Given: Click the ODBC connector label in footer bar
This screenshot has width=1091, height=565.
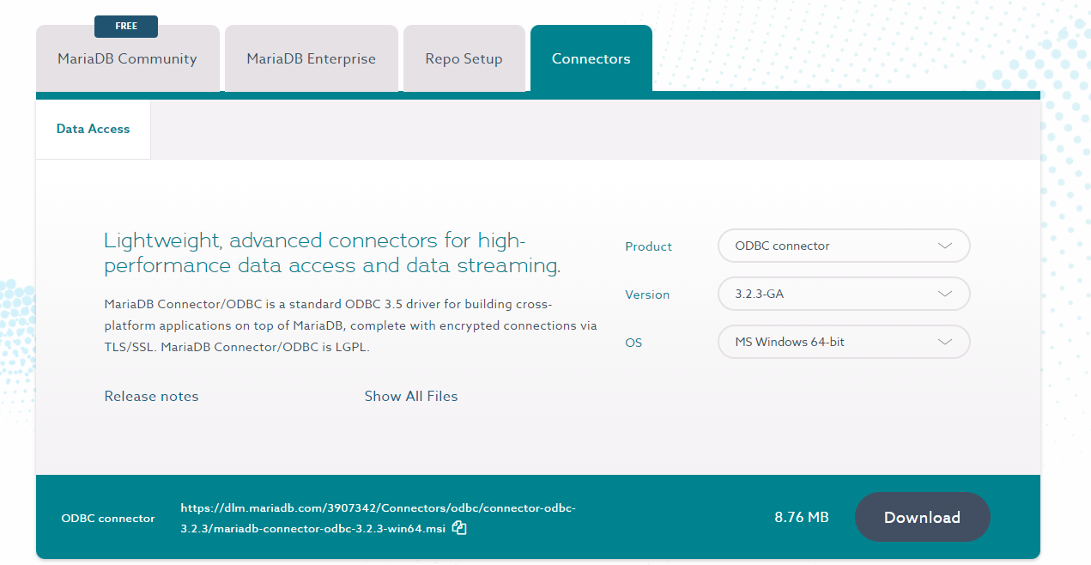Looking at the screenshot, I should click(x=108, y=518).
